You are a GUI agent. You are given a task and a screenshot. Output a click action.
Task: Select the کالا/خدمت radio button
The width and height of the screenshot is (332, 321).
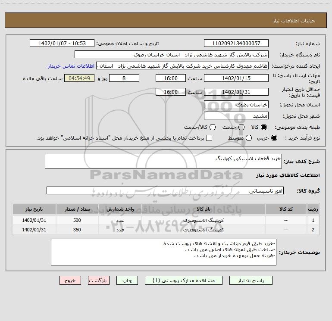point(213,127)
